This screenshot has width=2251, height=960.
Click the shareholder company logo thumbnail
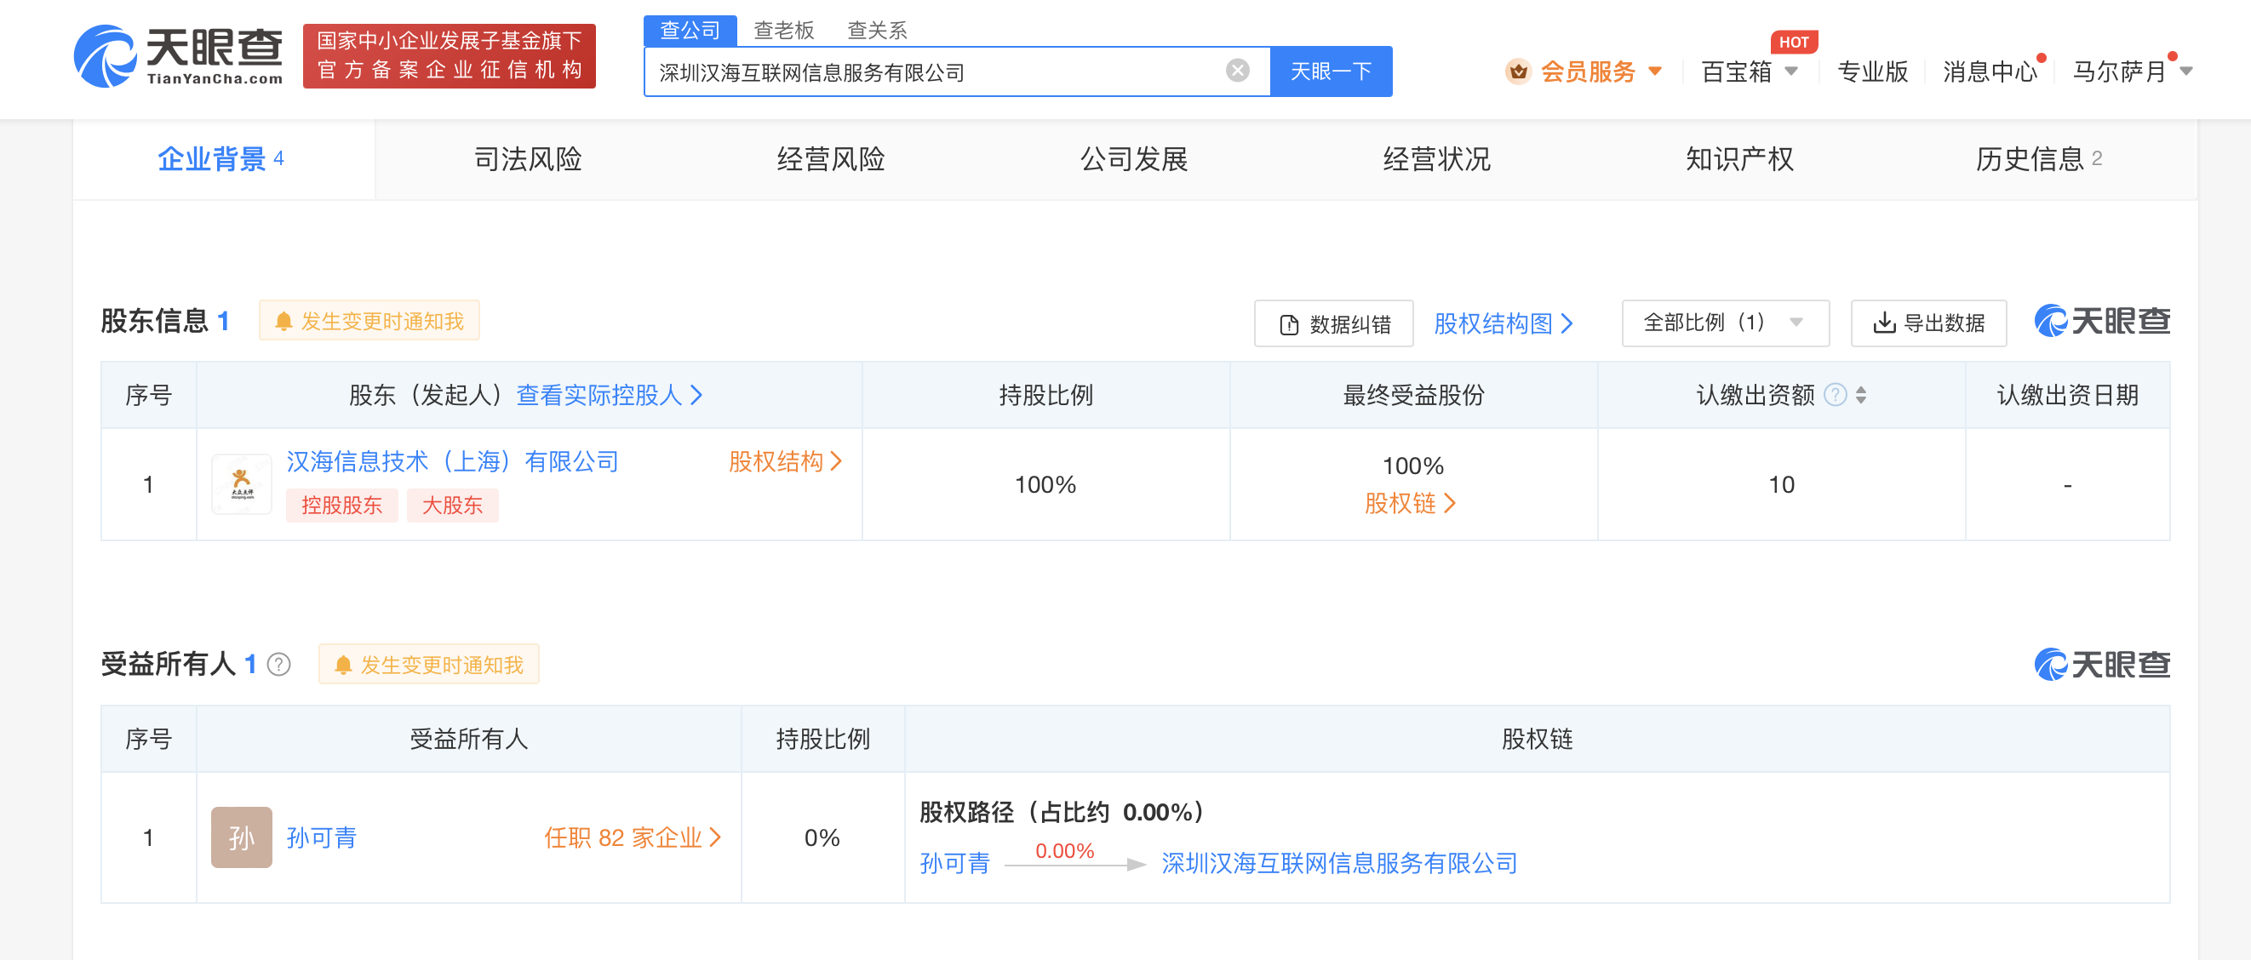(x=241, y=484)
